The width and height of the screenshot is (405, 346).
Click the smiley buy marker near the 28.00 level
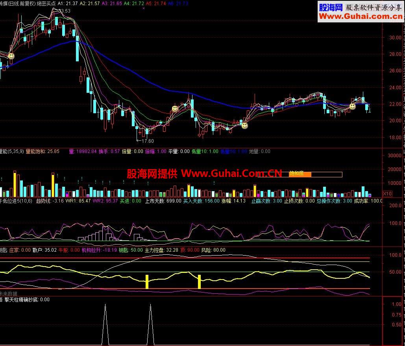coord(11,56)
